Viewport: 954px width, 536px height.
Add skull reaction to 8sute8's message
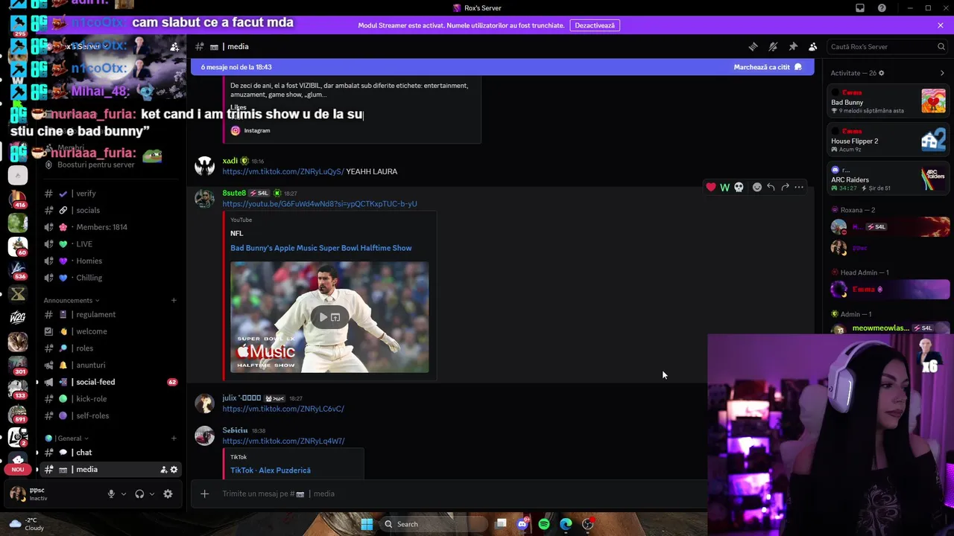tap(739, 188)
